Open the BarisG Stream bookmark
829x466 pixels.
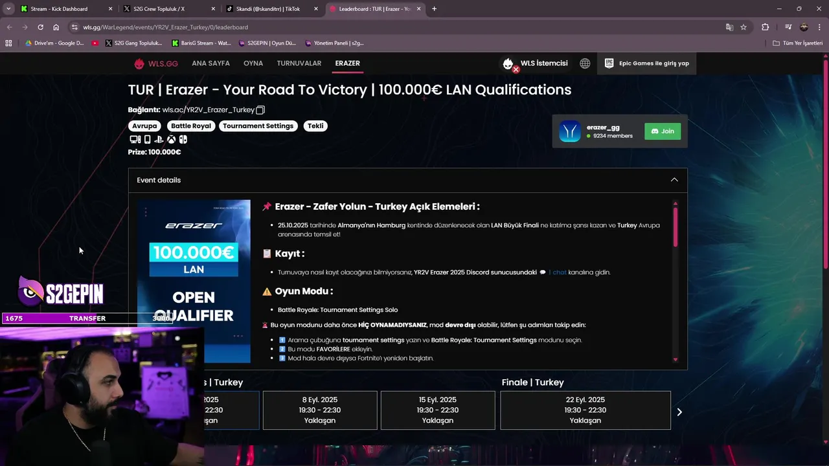click(x=201, y=43)
